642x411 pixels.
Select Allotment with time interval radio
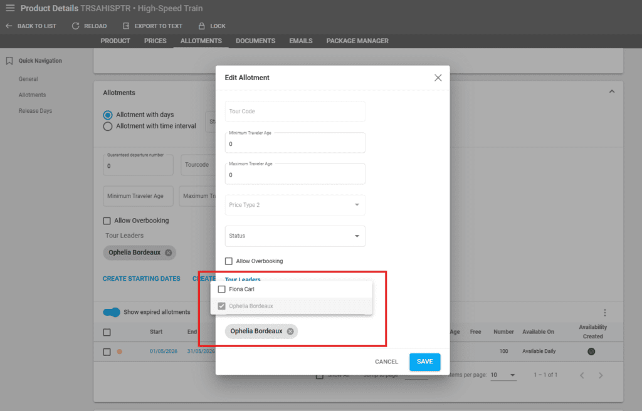[108, 127]
